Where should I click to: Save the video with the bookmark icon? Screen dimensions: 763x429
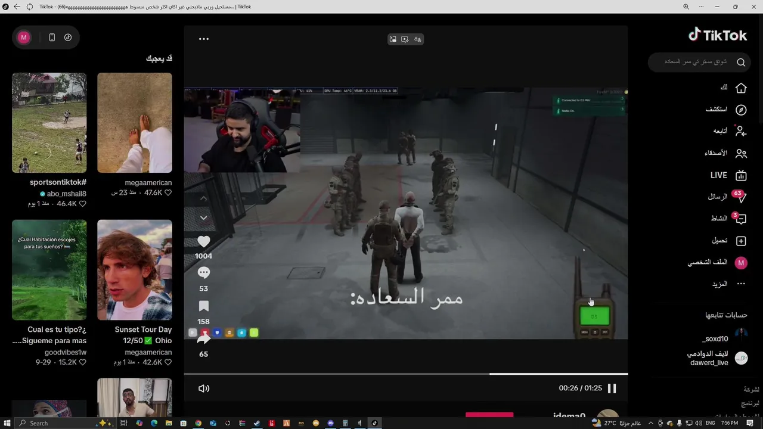(204, 306)
